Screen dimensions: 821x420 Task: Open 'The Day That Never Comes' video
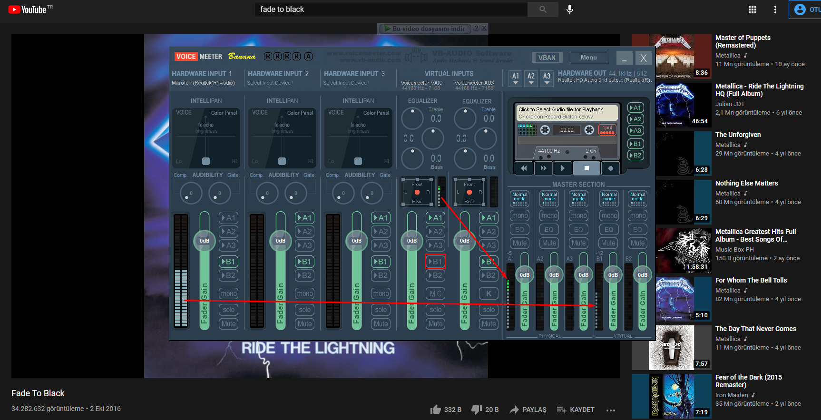pyautogui.click(x=756, y=329)
